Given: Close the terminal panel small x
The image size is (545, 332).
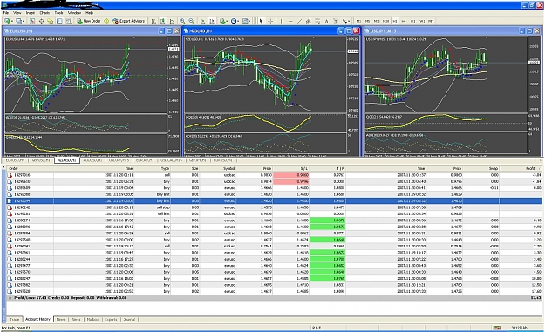Looking at the screenshot, I should [3, 167].
